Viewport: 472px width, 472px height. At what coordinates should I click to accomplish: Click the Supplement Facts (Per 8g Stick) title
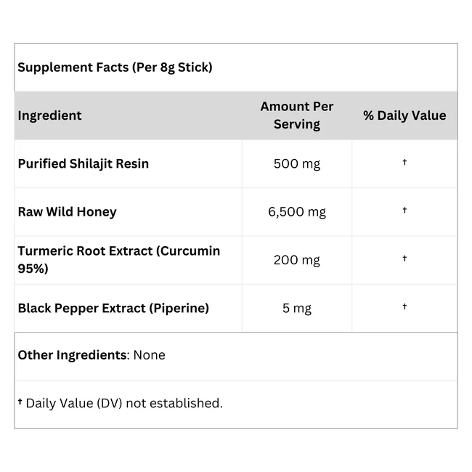point(115,68)
